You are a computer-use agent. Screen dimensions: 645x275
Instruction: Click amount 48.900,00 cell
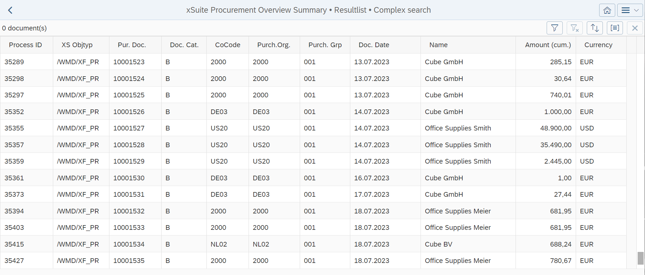tap(546, 128)
